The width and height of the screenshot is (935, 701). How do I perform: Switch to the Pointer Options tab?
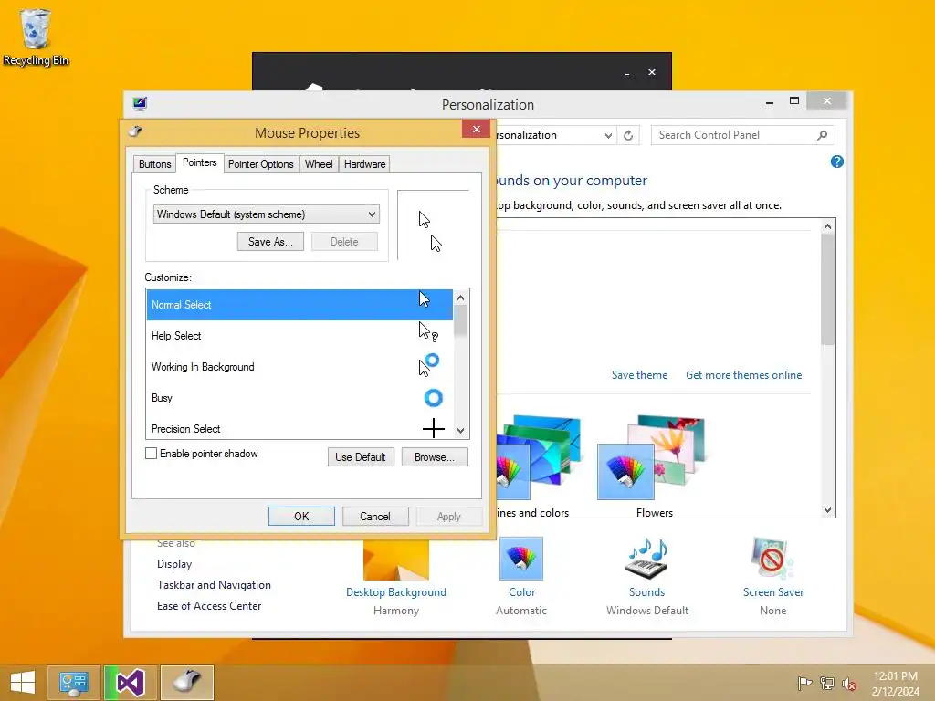point(260,164)
